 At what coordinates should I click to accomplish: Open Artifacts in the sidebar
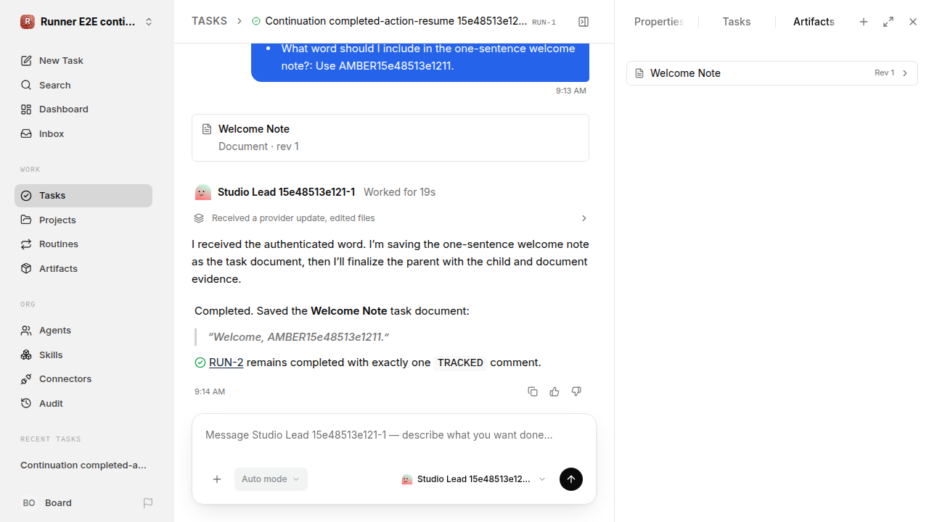coord(83,269)
